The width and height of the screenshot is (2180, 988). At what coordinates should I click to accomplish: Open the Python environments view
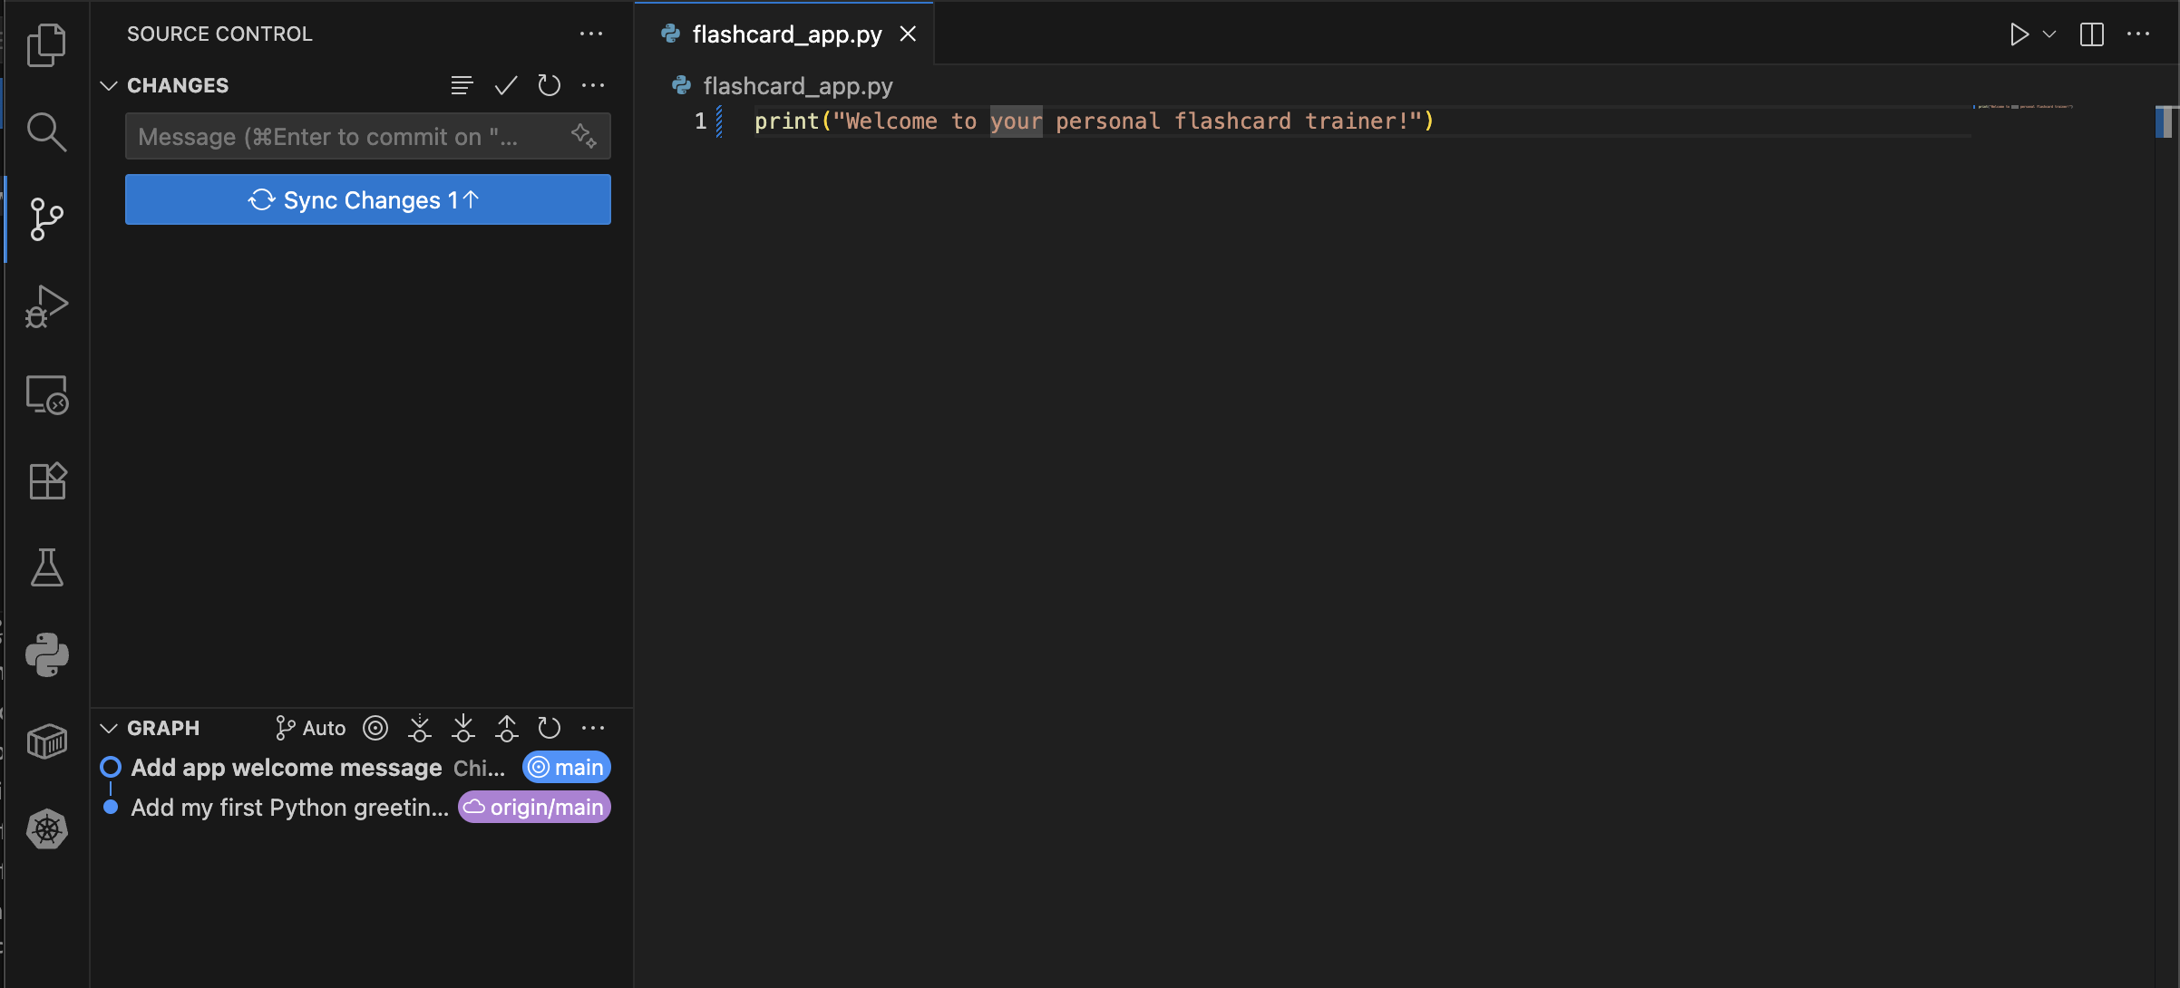point(46,654)
